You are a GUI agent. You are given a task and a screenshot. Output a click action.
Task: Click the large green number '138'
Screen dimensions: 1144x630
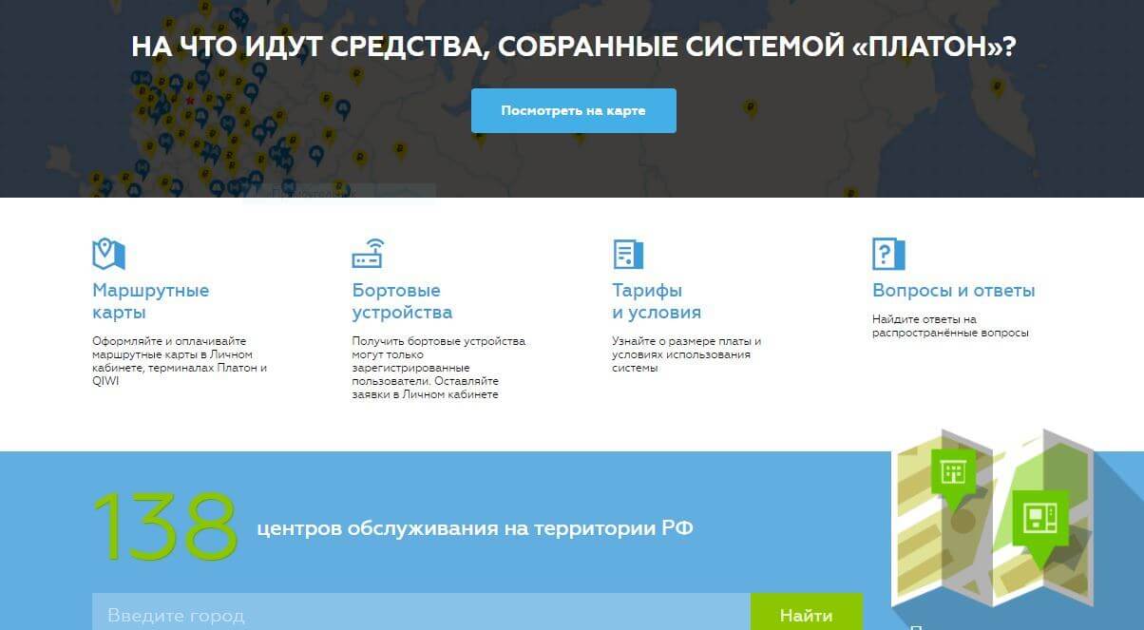[x=164, y=525]
